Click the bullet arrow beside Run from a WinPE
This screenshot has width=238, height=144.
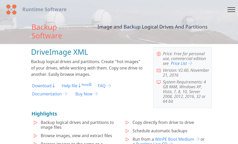pyautogui.click(x=127, y=139)
